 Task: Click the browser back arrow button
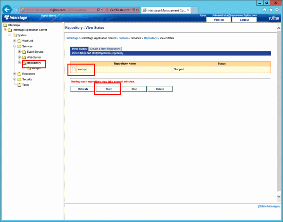pos(7,9)
